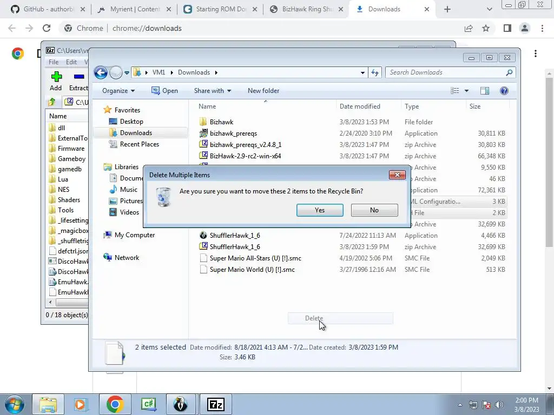The width and height of the screenshot is (554, 415).
Task: Open the 7-Zip File menu
Action: pos(54,62)
